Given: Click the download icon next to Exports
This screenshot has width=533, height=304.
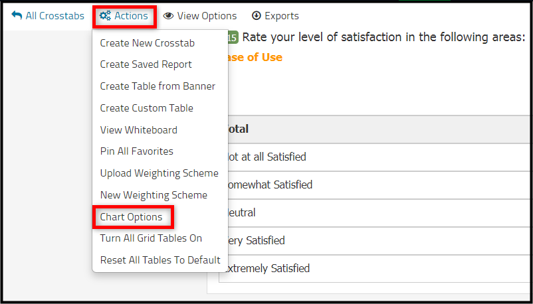Looking at the screenshot, I should pos(256,16).
